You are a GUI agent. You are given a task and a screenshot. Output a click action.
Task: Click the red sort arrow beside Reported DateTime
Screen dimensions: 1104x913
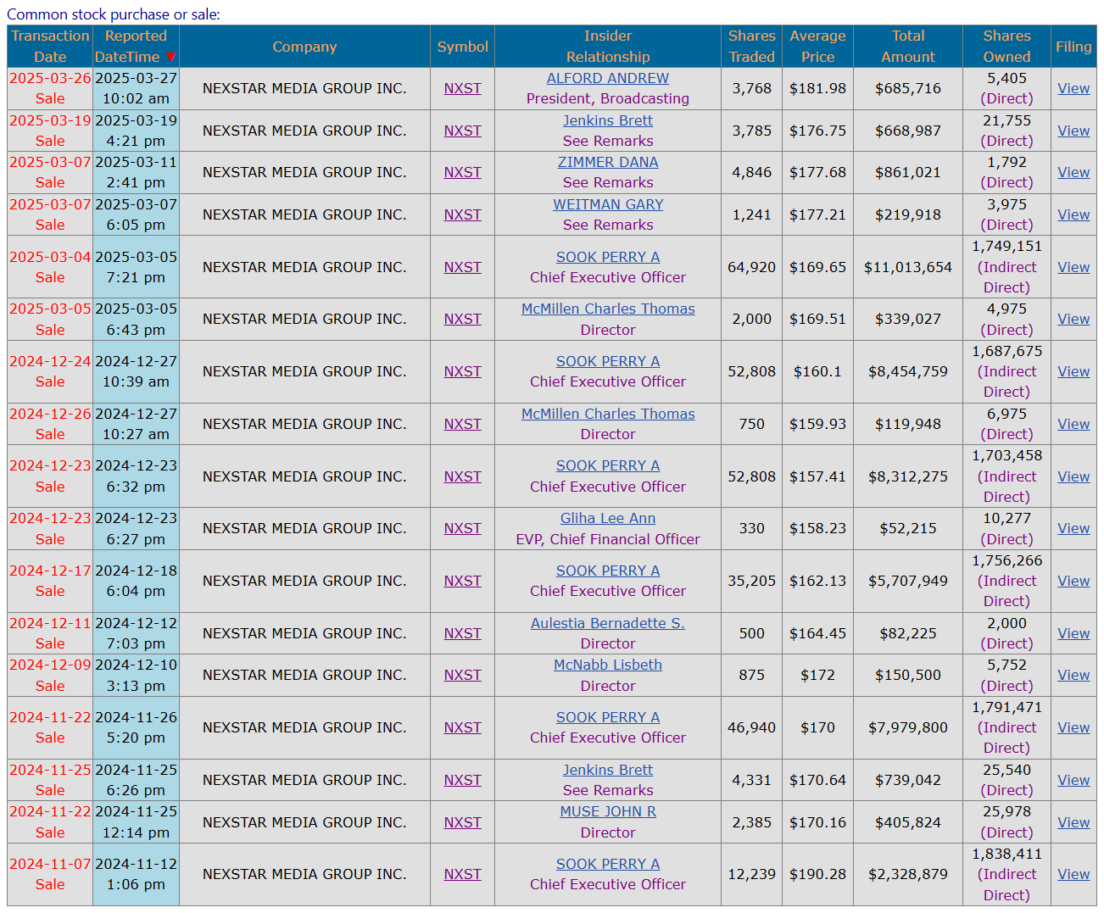170,58
